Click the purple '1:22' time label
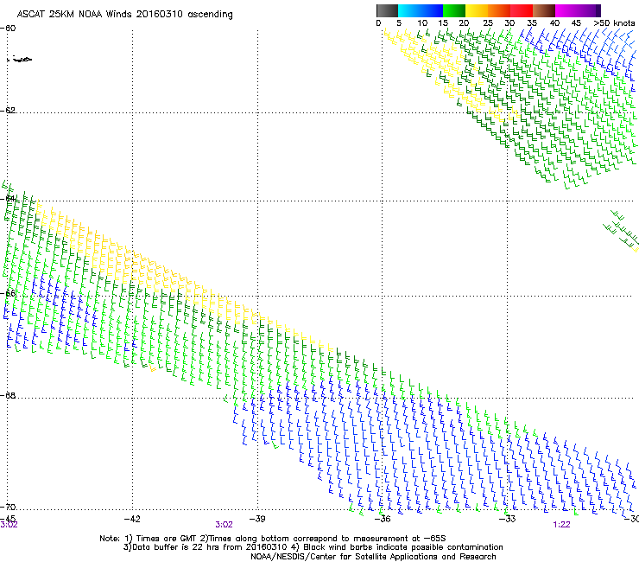The image size is (639, 562). (561, 525)
